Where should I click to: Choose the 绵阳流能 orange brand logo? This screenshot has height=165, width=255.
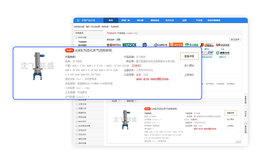click(x=176, y=45)
